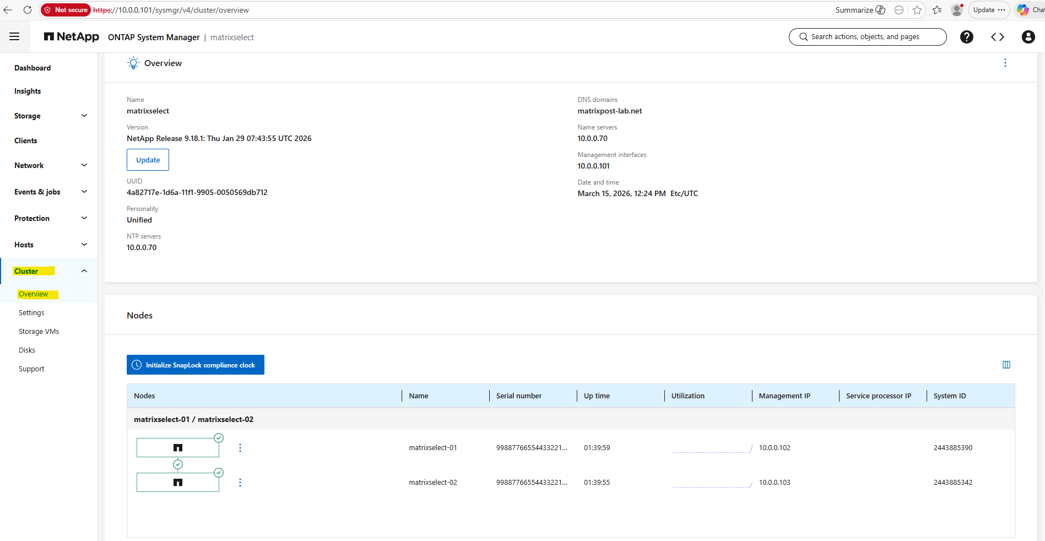Screen dimensions: 1045x541
Task: Open the Dashboard page
Action: tap(33, 68)
